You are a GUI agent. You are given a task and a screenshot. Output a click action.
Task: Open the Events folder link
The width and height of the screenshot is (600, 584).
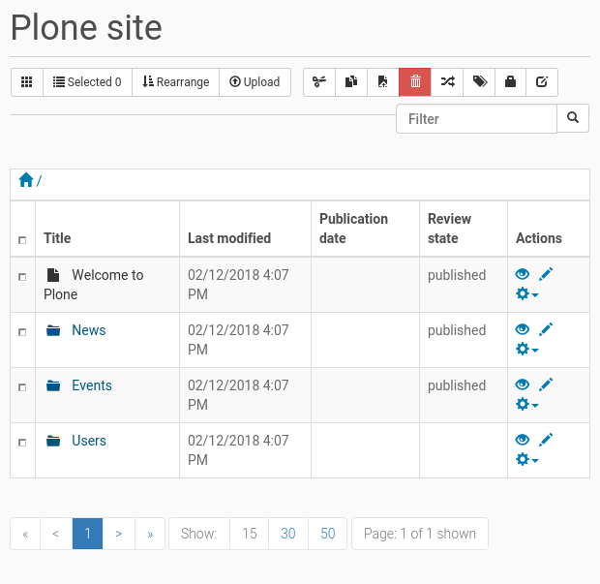[91, 385]
